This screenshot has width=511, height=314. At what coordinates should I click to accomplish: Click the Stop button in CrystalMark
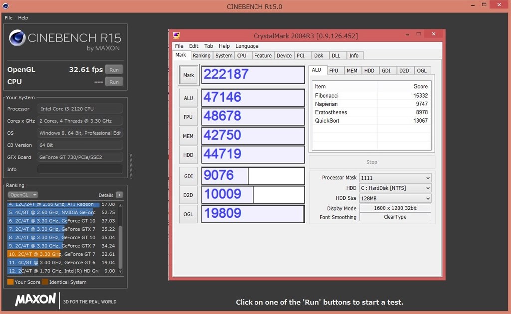(371, 162)
